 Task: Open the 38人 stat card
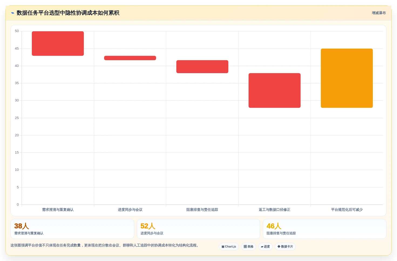72,229
